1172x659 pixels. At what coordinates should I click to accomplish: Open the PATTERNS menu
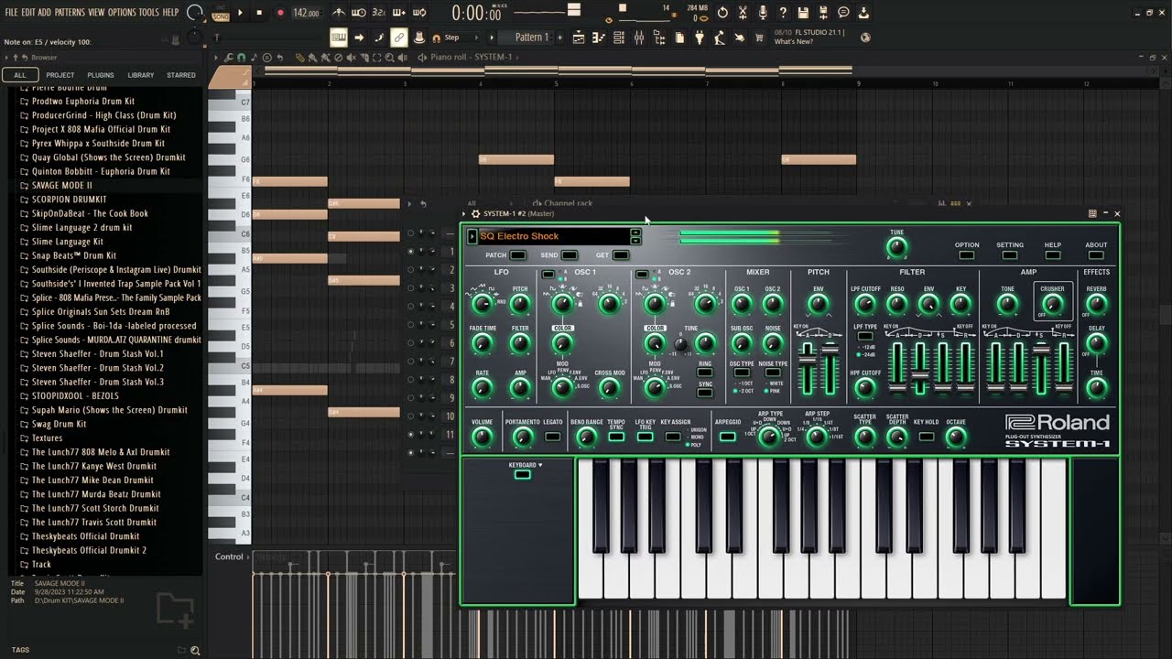69,13
